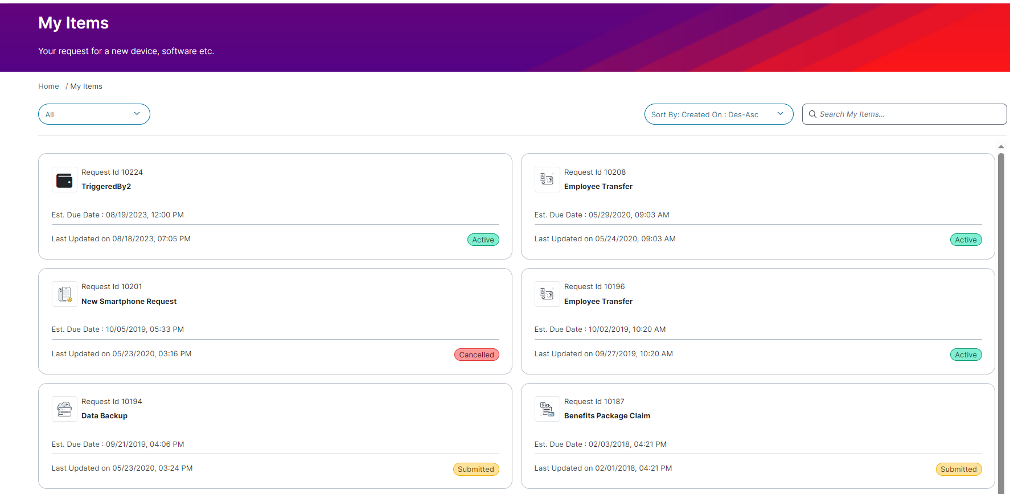
Task: Click the Sort By dropdown chevron arrow
Action: (780, 114)
